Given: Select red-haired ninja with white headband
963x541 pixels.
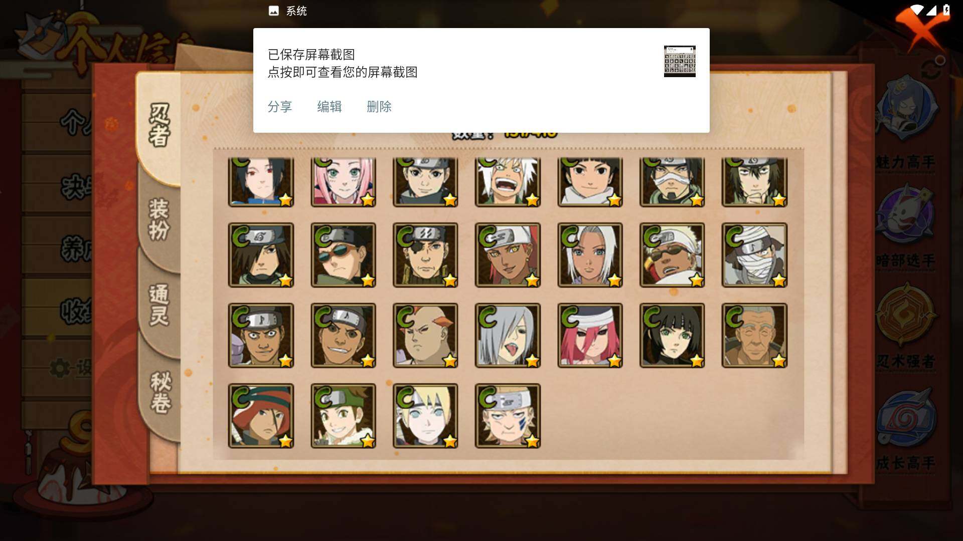Looking at the screenshot, I should point(590,335).
